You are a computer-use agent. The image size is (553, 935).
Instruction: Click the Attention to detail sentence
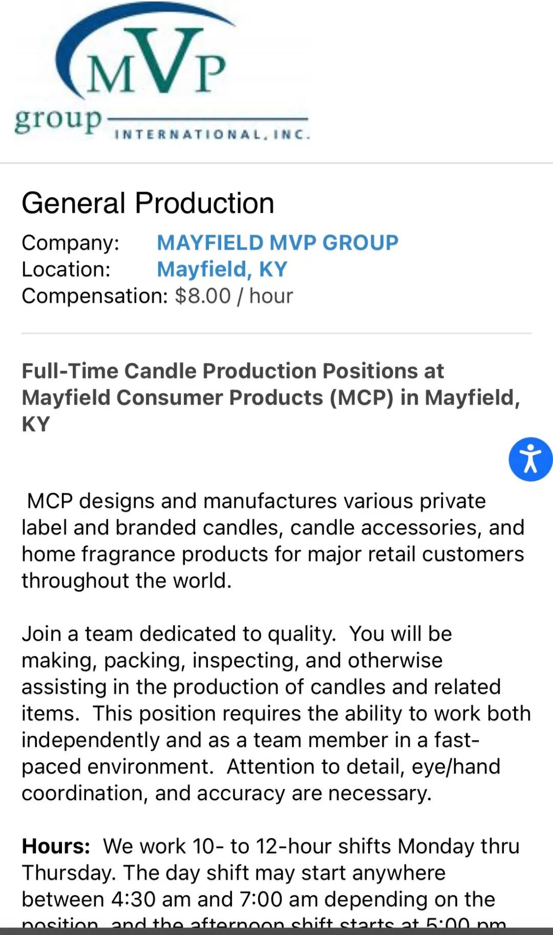click(x=261, y=780)
